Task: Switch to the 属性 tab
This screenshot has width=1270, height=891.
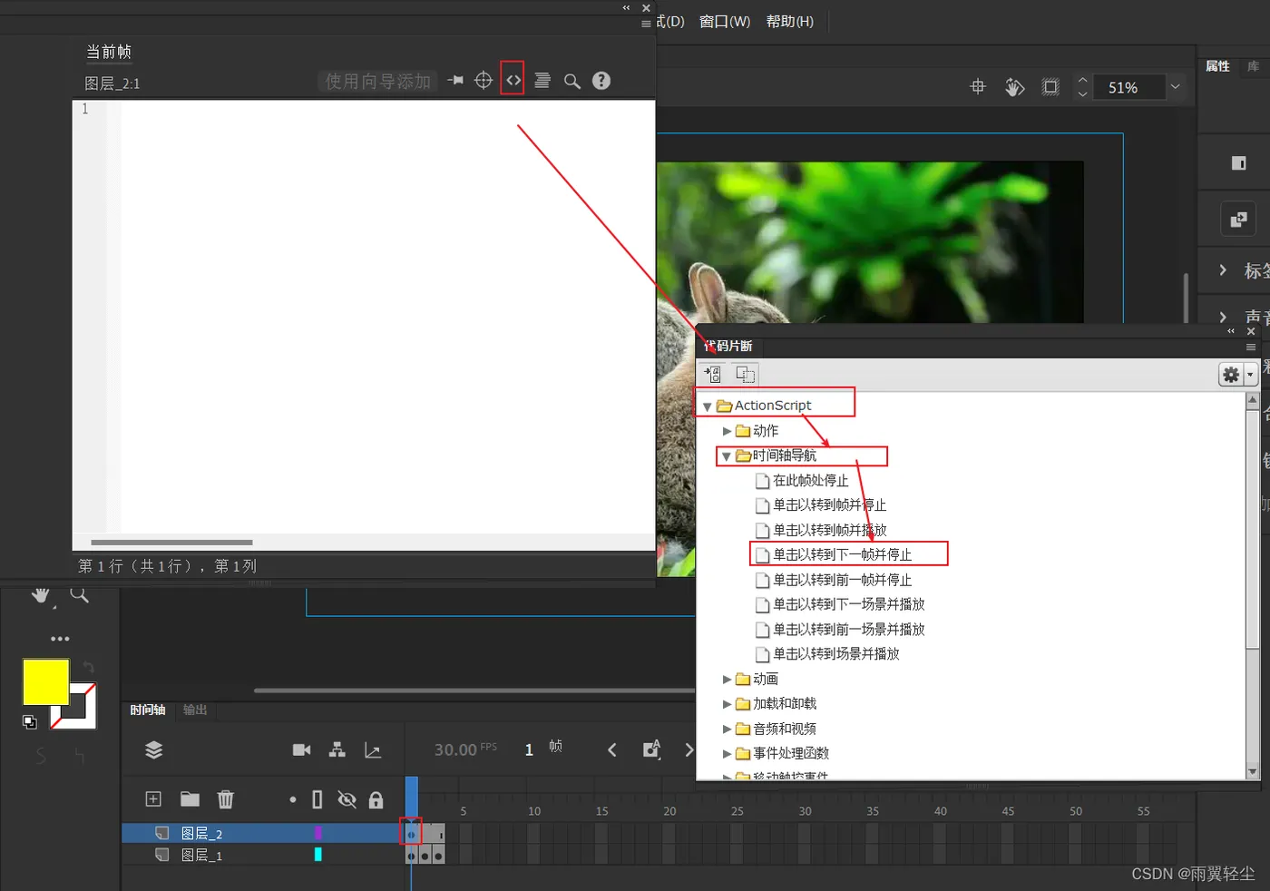Action: pyautogui.click(x=1217, y=66)
